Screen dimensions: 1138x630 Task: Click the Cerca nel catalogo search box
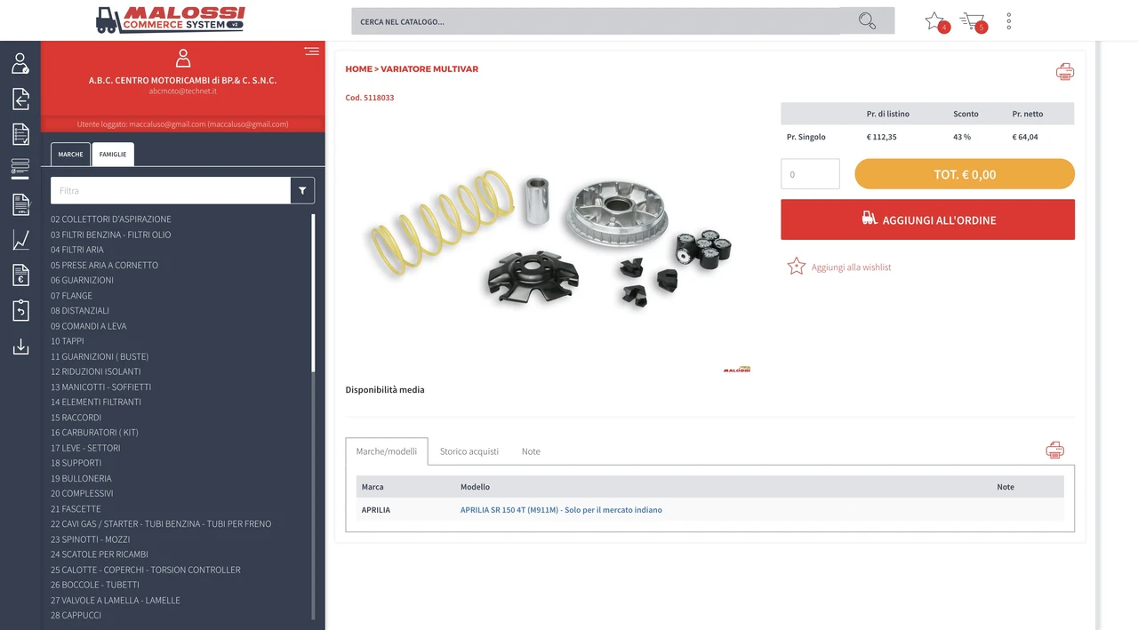point(596,21)
